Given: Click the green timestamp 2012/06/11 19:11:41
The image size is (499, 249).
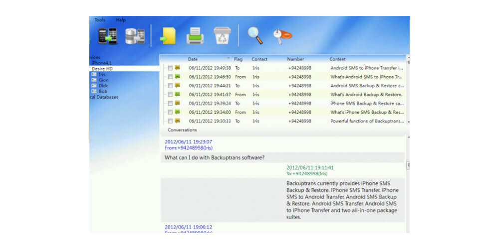Looking at the screenshot, I should [x=310, y=168].
